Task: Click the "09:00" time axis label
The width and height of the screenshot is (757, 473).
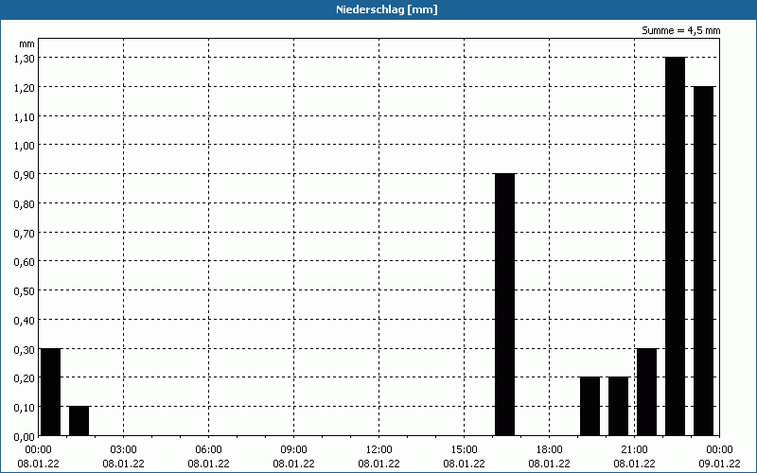Action: (293, 450)
